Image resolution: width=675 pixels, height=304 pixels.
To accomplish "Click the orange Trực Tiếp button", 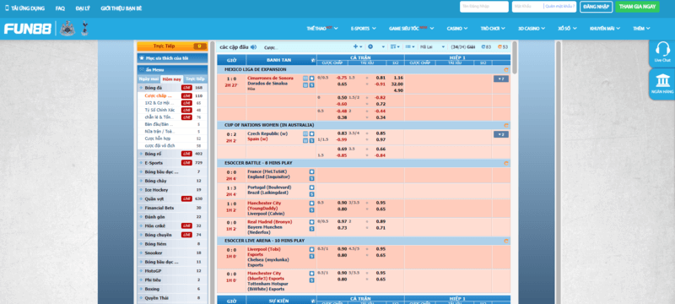I will 172,46.
